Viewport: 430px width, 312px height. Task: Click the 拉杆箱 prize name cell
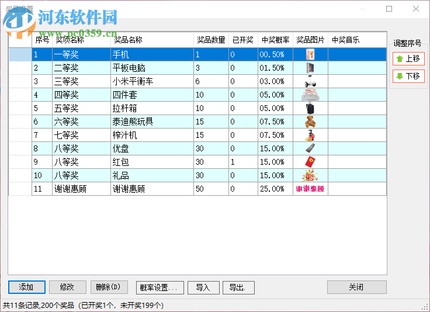coord(152,108)
